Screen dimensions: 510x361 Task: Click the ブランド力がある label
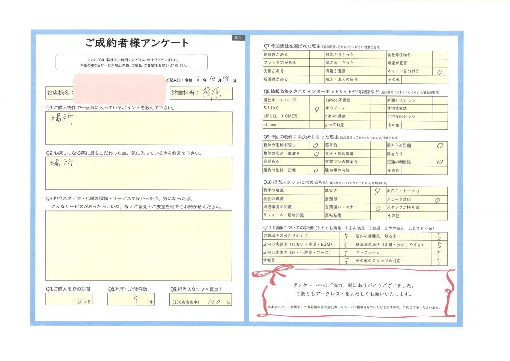coord(279,62)
